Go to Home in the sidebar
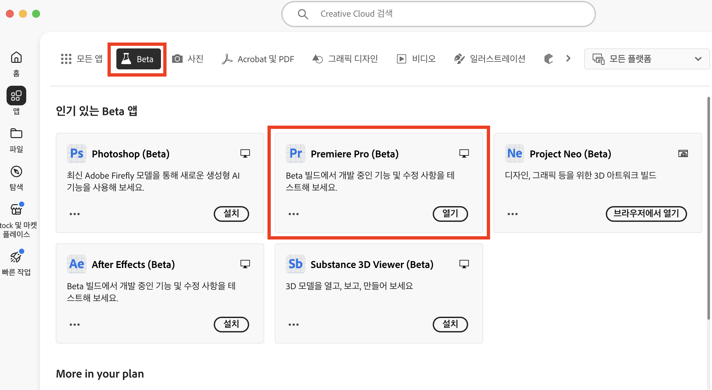712x390 pixels. (x=16, y=58)
